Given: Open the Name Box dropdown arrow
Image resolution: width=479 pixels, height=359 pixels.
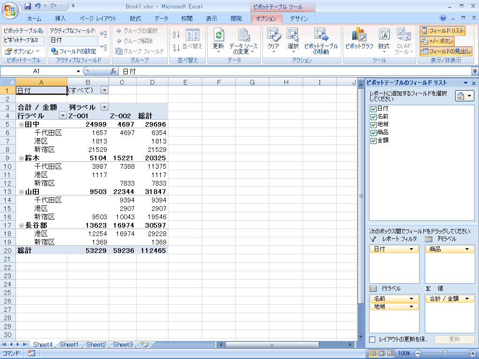Looking at the screenshot, I should tap(78, 71).
